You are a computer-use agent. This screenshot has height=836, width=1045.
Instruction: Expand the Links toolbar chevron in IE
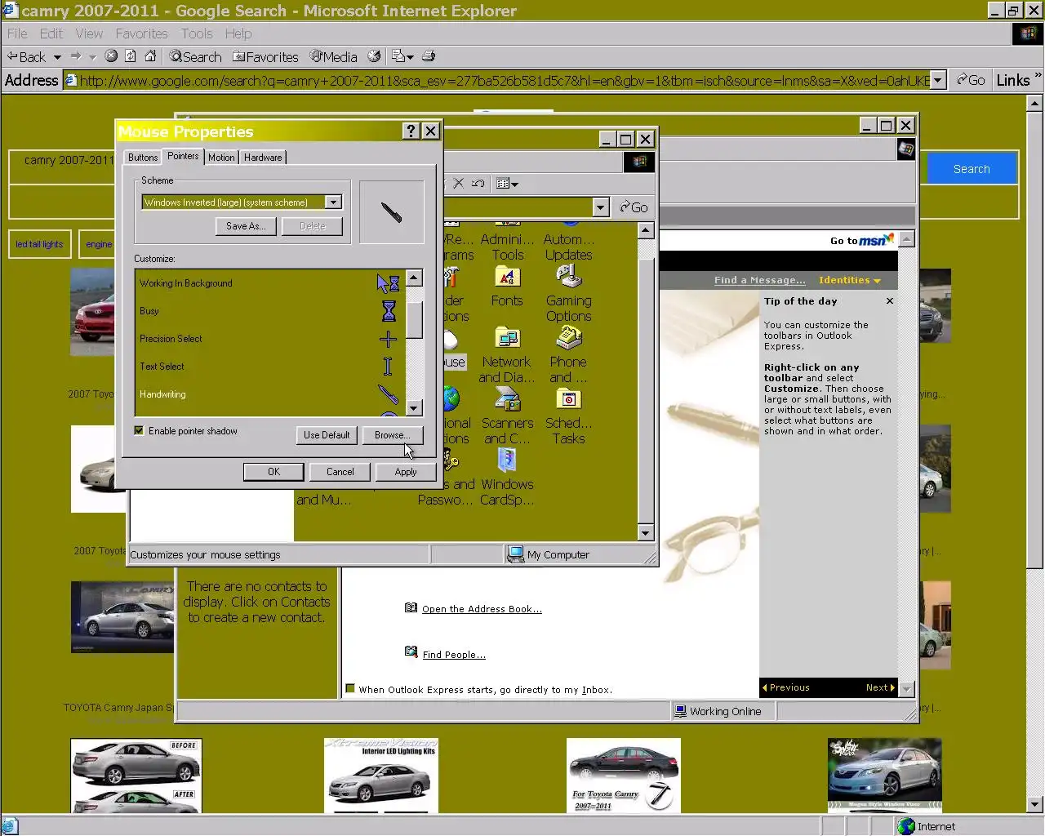1038,75
